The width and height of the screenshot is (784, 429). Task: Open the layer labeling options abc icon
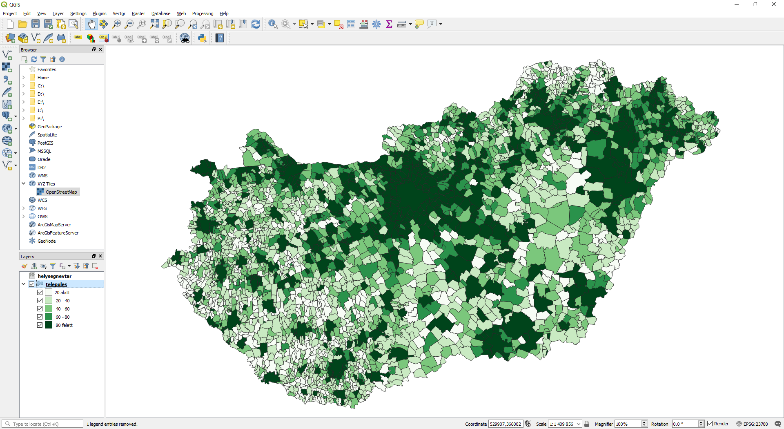78,38
